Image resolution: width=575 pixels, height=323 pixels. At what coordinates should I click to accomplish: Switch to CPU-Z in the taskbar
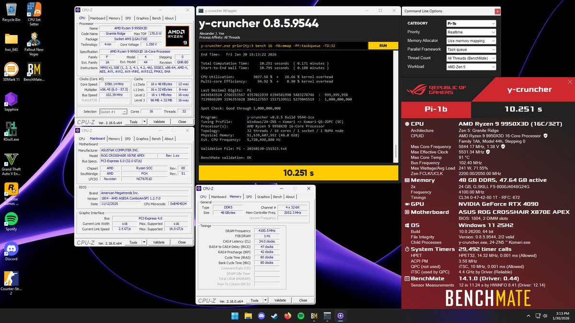tap(340, 316)
